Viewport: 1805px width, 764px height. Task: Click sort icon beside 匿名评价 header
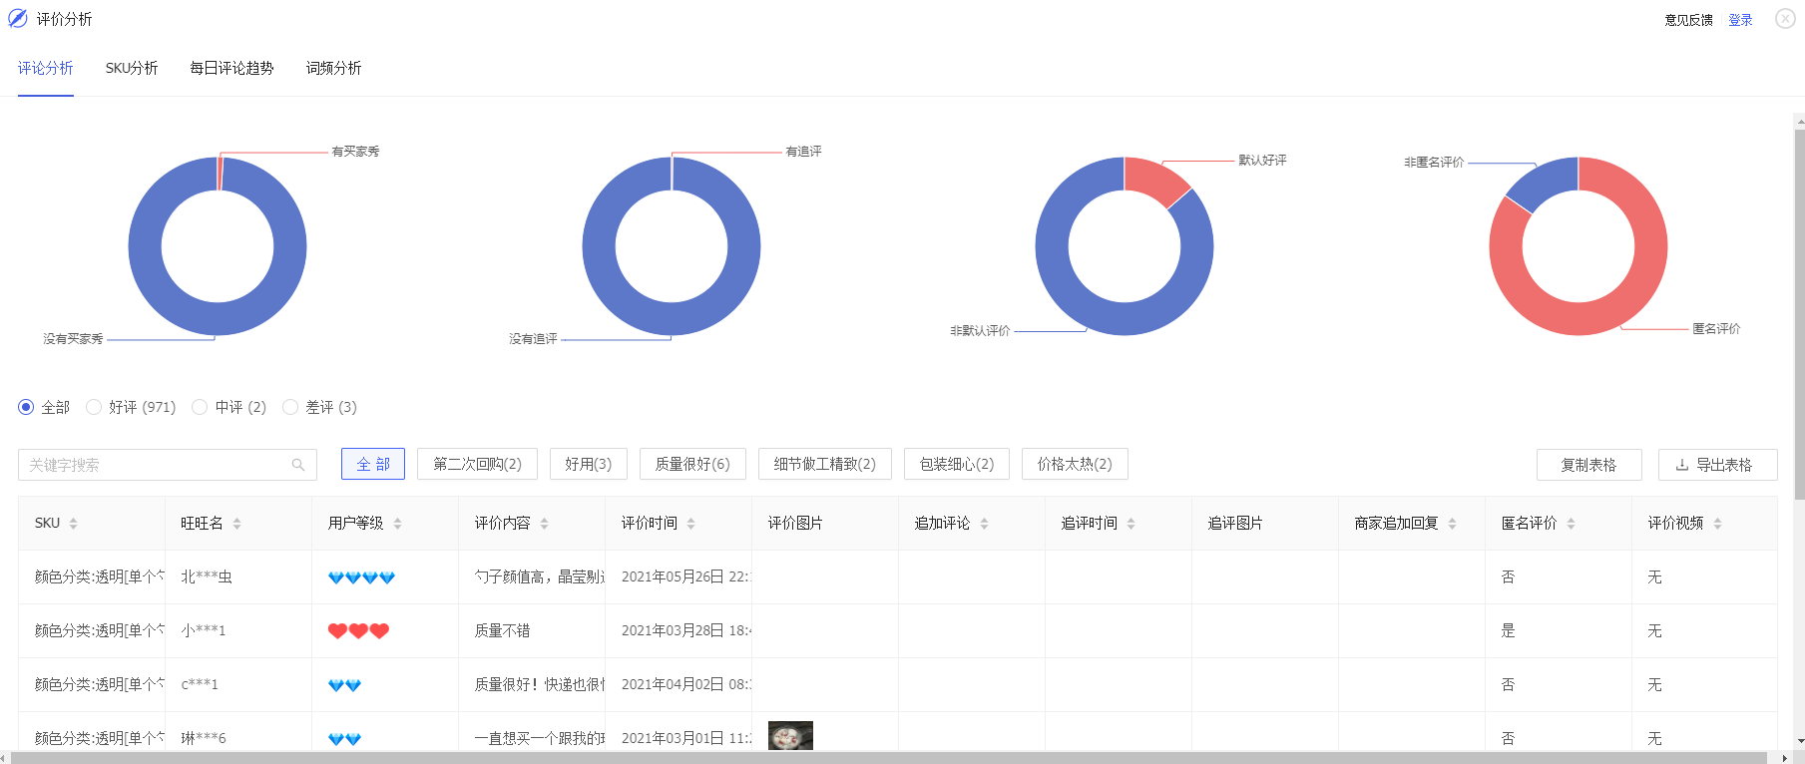1571,524
